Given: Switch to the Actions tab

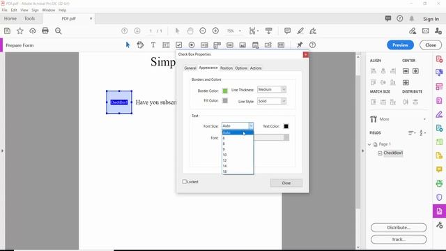Looking at the screenshot, I should click(x=256, y=68).
